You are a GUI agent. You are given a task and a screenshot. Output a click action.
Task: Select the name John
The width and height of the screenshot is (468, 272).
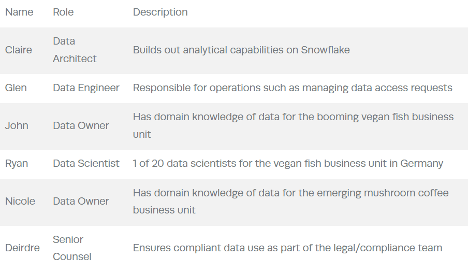tap(17, 126)
